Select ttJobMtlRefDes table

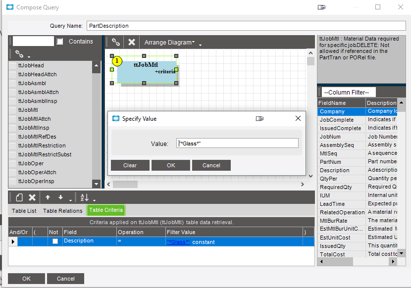click(x=37, y=137)
